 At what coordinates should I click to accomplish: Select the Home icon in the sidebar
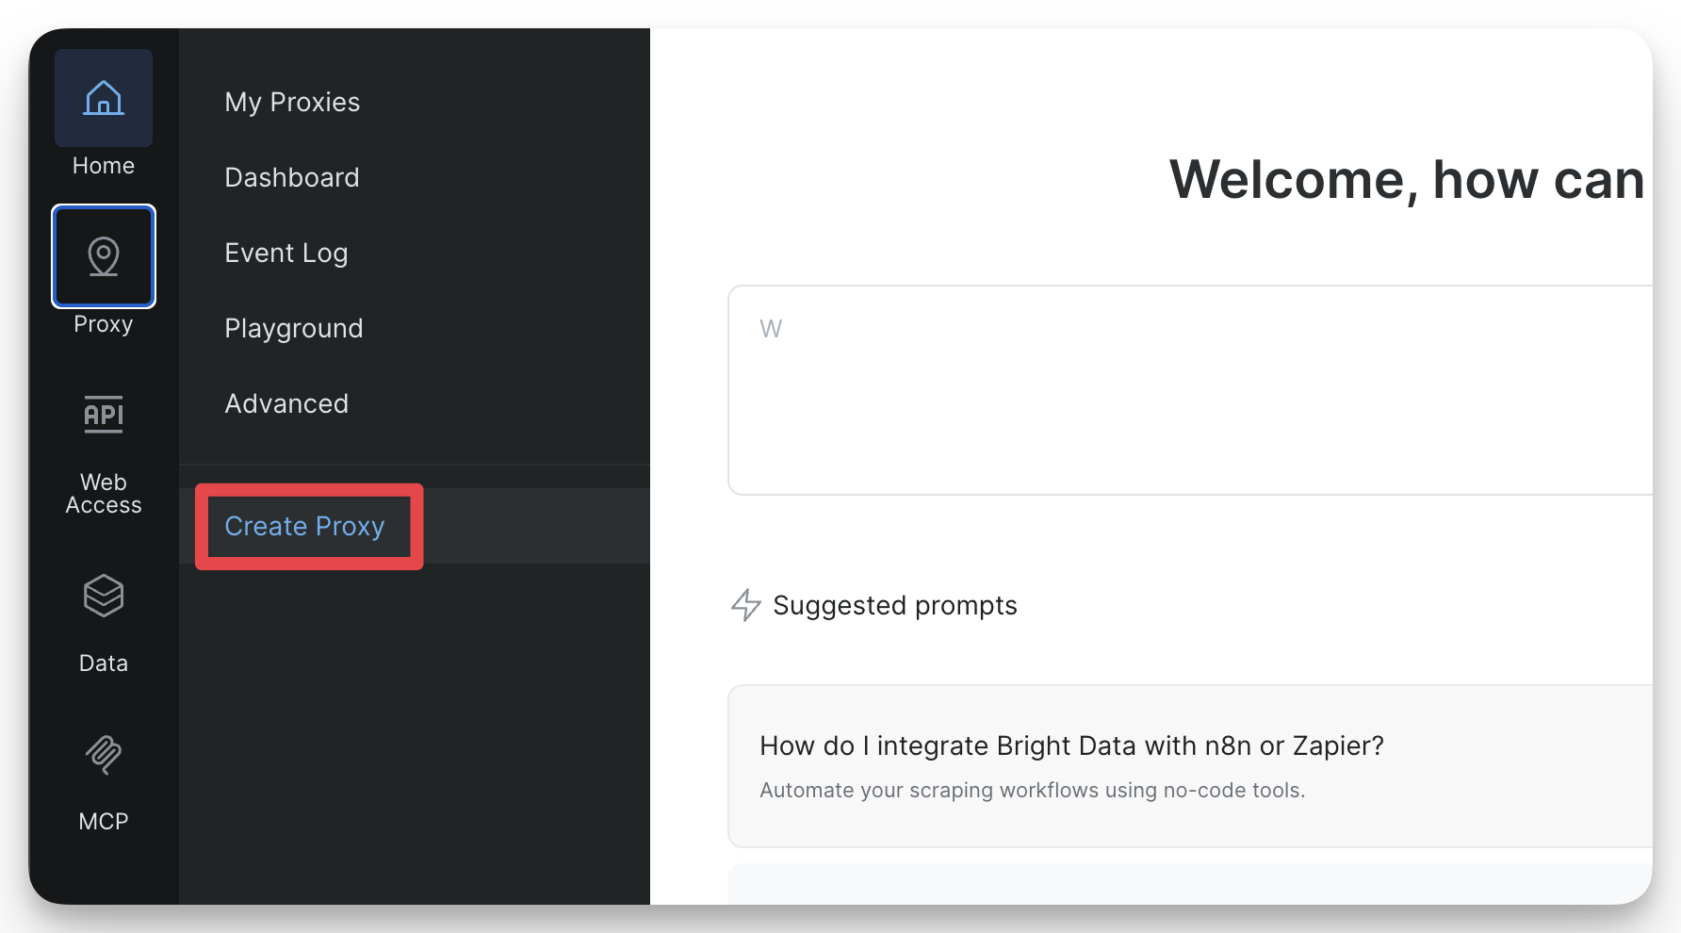tap(103, 97)
